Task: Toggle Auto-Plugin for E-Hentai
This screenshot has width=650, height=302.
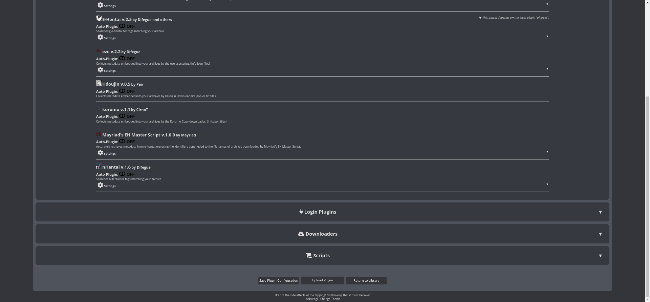Action: (x=122, y=26)
